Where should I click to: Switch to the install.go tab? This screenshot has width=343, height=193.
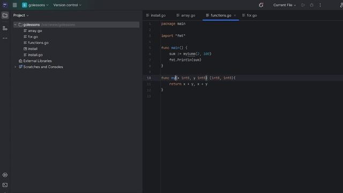tap(156, 16)
